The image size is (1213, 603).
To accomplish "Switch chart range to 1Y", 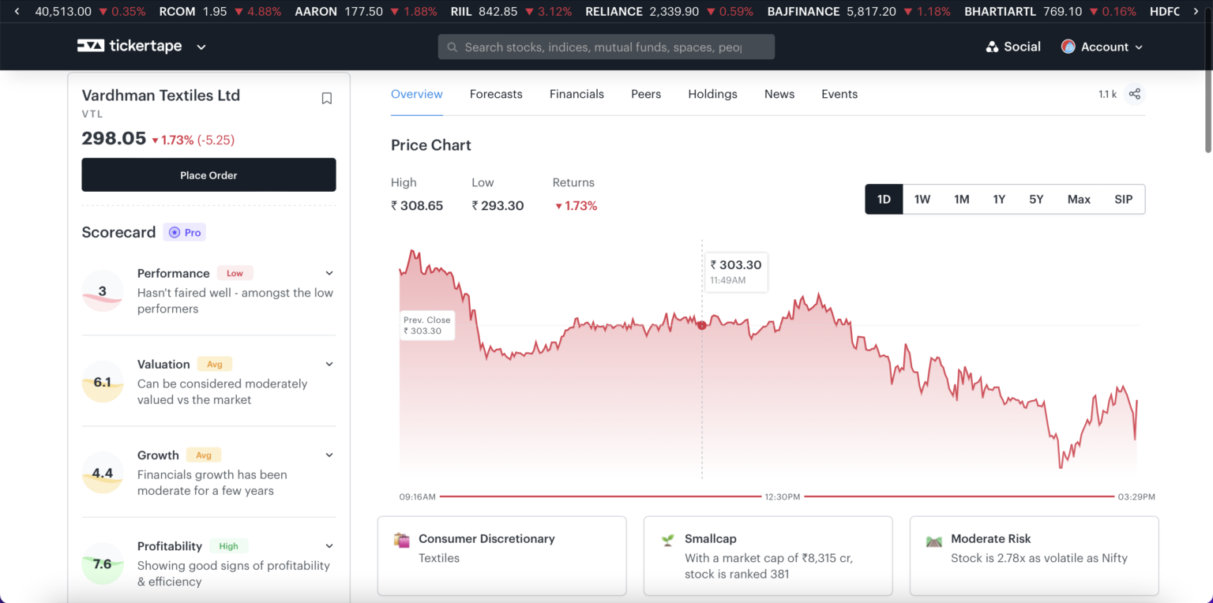I will click(998, 200).
